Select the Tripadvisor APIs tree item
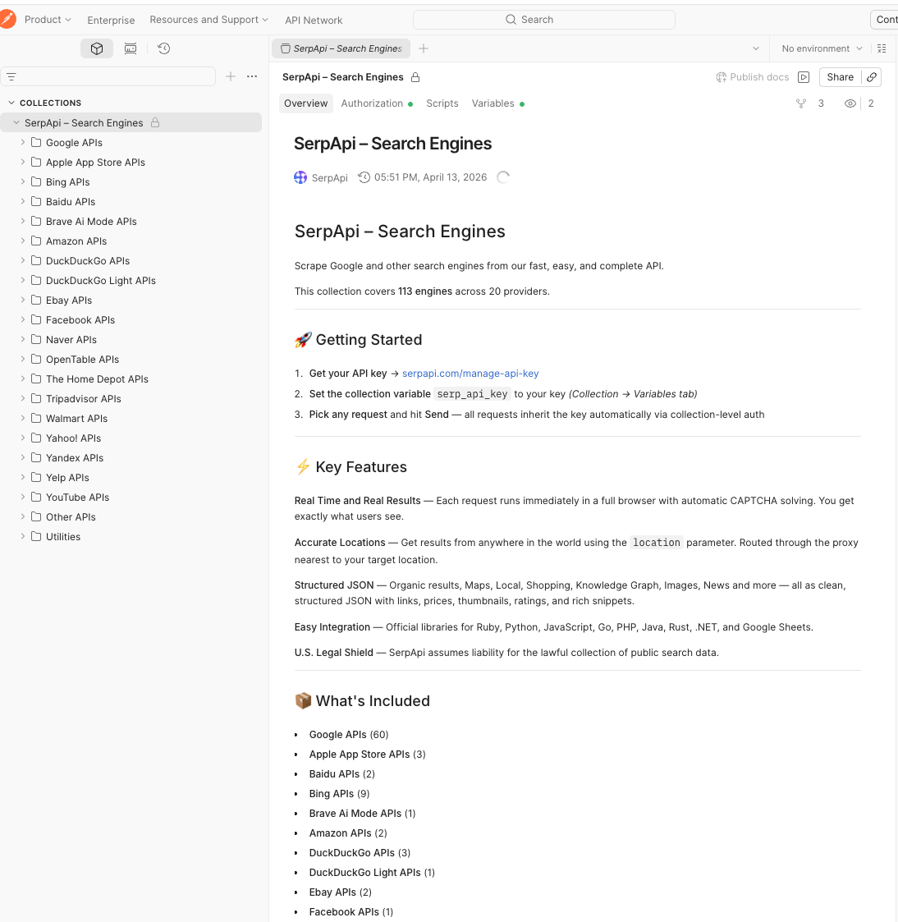898x922 pixels. (131, 399)
